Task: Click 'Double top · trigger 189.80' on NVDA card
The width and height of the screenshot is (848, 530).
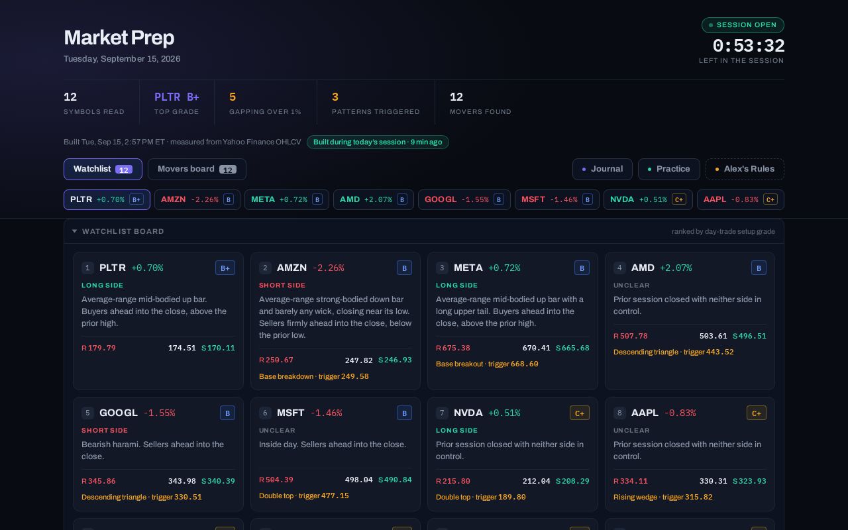Action: pyautogui.click(x=481, y=497)
